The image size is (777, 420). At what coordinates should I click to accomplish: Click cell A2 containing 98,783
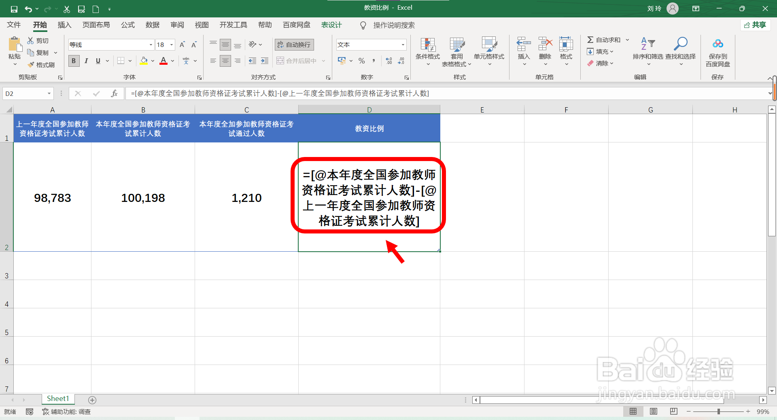click(x=52, y=198)
